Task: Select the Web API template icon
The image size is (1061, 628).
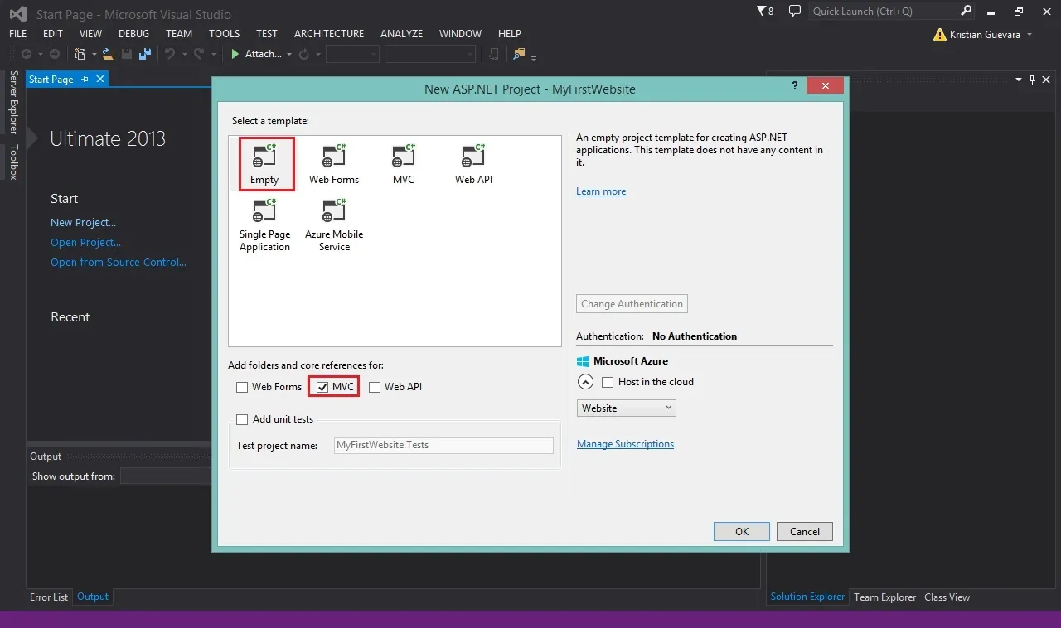Action: tap(473, 155)
